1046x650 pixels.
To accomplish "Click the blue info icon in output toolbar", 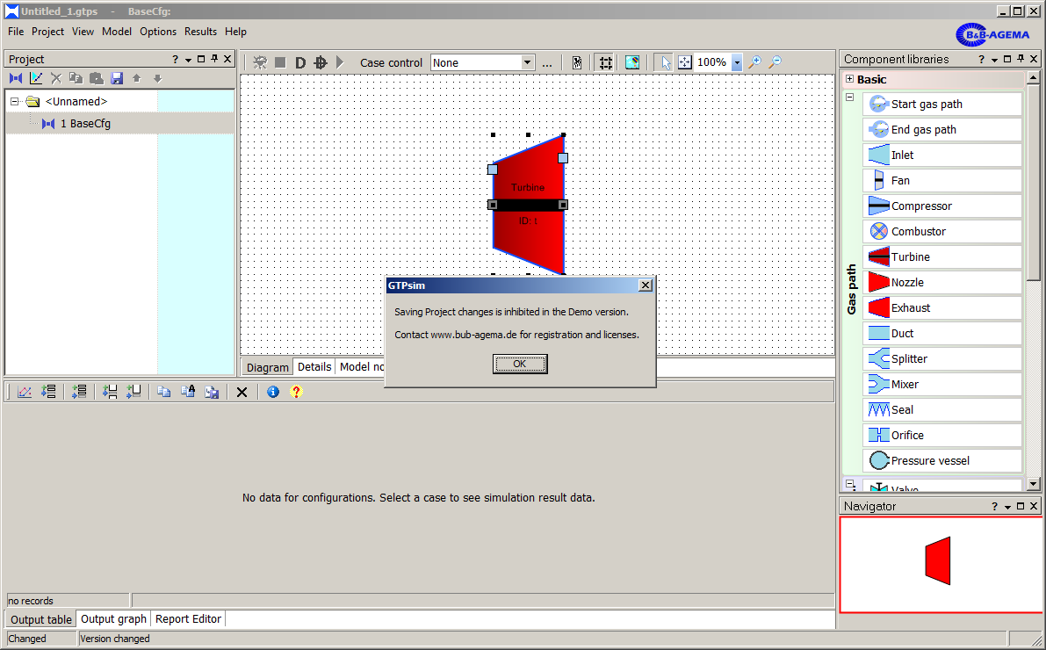I will click(273, 392).
